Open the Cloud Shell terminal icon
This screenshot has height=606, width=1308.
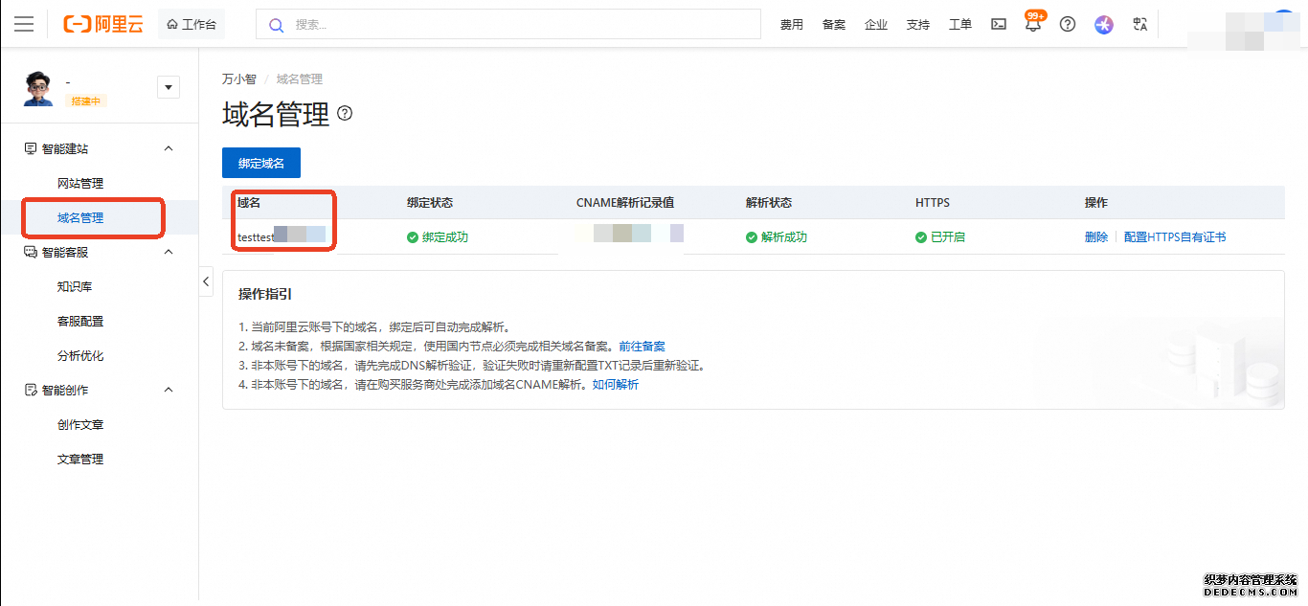click(x=999, y=25)
